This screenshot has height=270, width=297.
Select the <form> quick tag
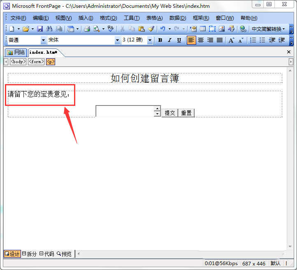36,62
